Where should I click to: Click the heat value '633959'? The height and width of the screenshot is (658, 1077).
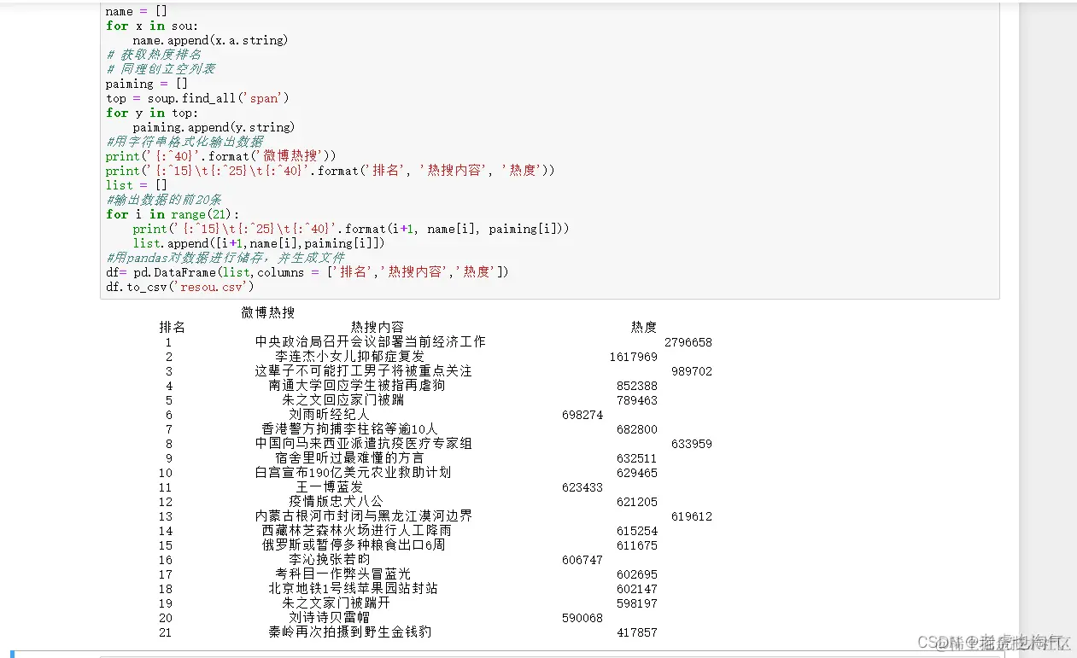(x=692, y=444)
